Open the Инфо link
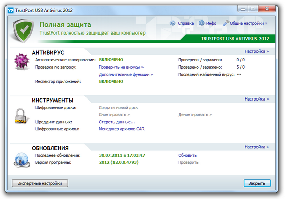The image size is (285, 199). (x=211, y=23)
